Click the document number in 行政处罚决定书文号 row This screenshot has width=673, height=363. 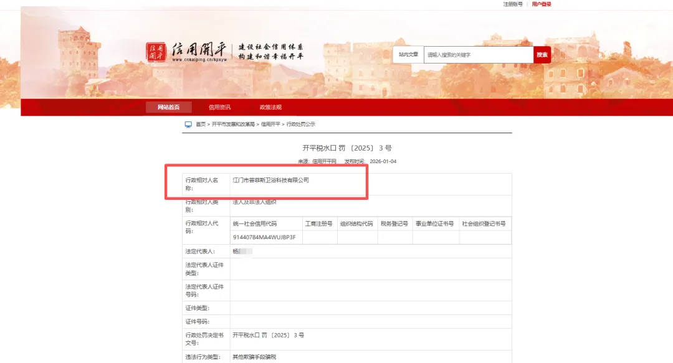[x=268, y=335]
